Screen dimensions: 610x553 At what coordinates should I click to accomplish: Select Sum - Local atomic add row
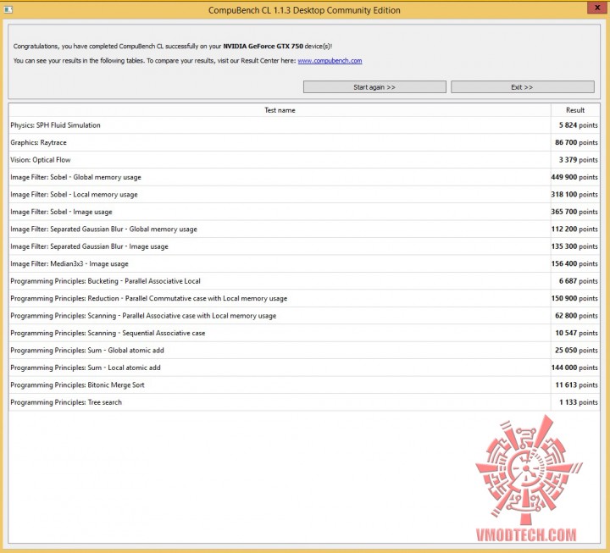304,368
